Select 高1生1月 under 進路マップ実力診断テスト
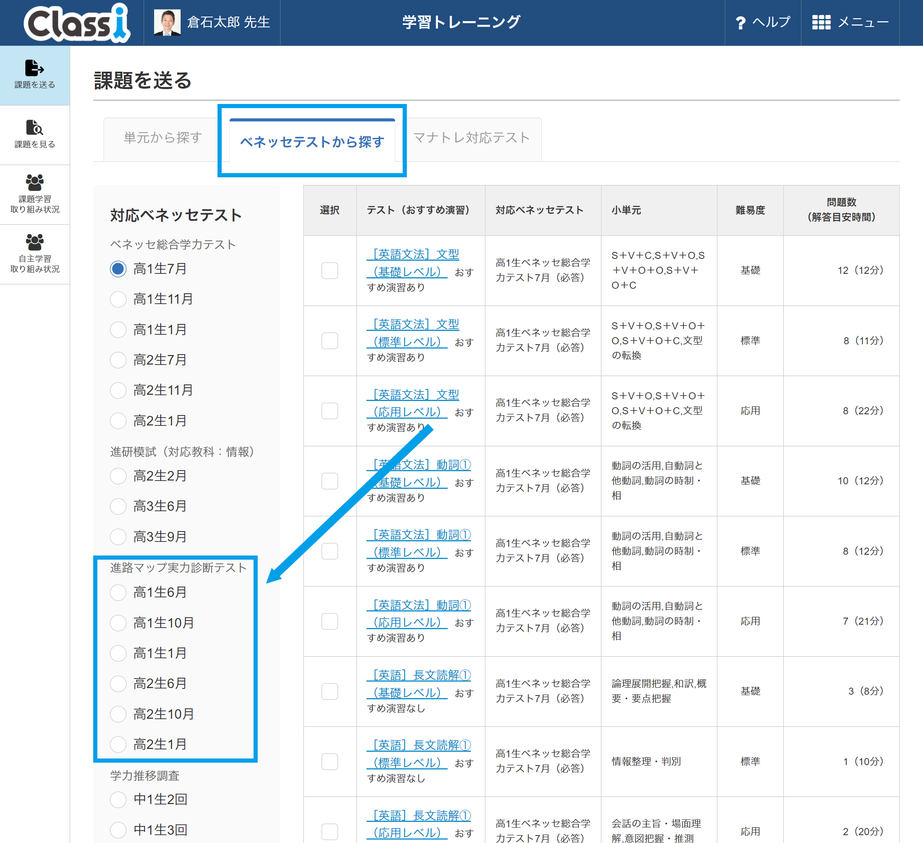The height and width of the screenshot is (843, 923). [118, 653]
